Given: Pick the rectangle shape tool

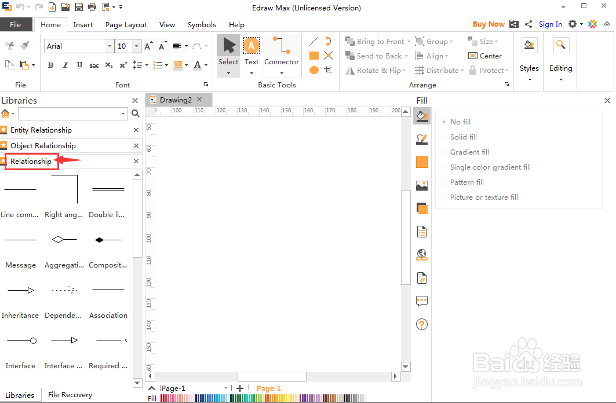Looking at the screenshot, I should [314, 56].
